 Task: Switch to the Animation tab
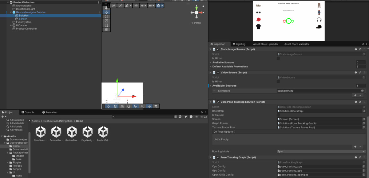50,112
